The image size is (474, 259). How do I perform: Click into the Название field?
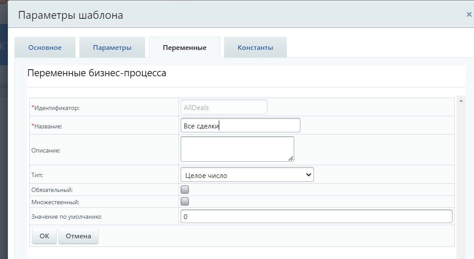(x=240, y=126)
